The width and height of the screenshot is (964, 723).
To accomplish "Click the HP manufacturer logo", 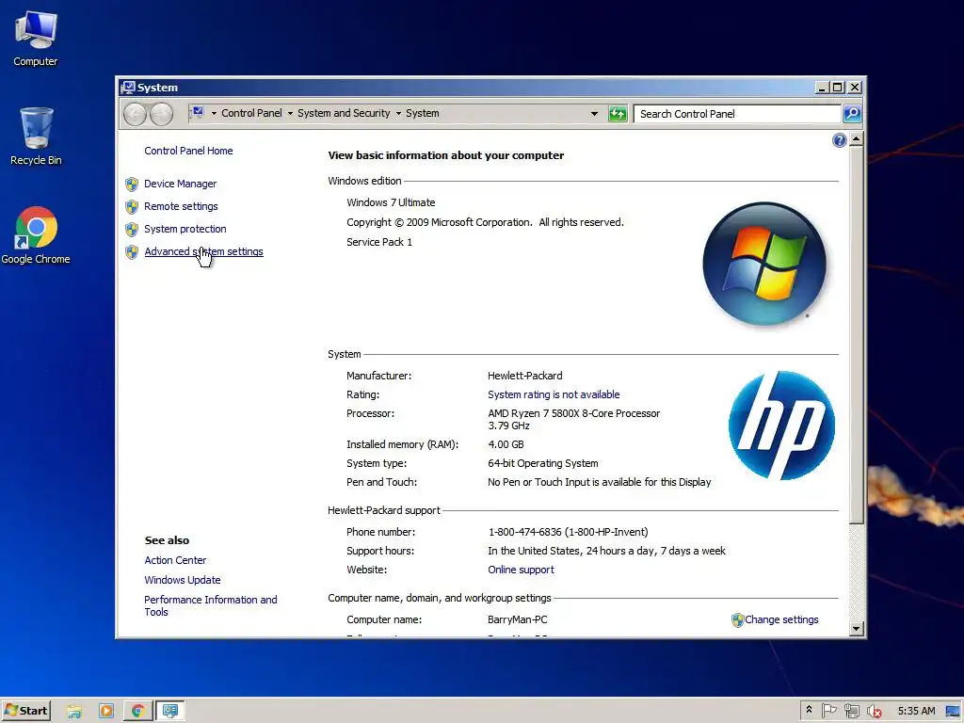I will point(781,426).
